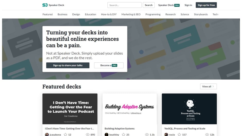Screen dimensions: 242x136
Task: Open the Science category
Action: [185, 14]
